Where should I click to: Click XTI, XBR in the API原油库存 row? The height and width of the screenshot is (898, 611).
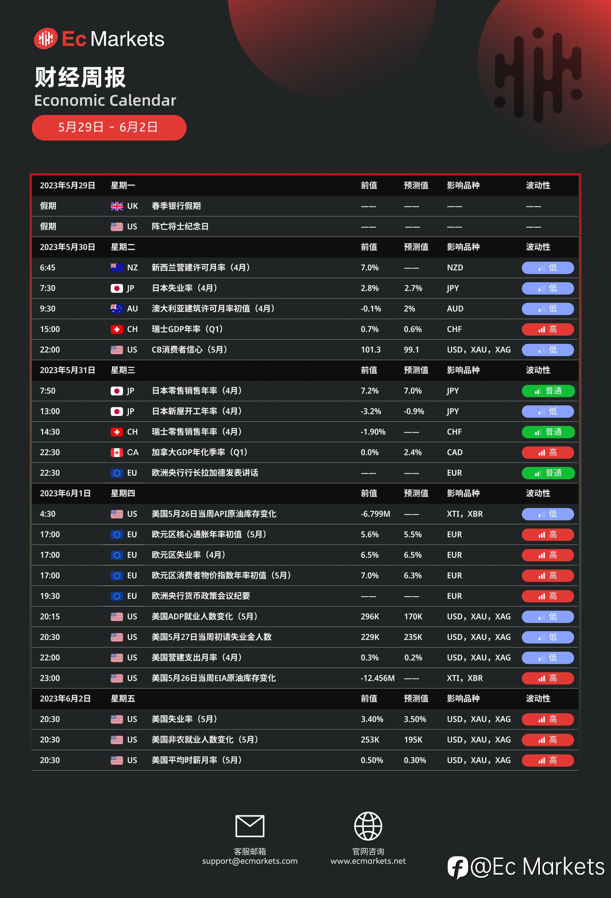click(465, 514)
